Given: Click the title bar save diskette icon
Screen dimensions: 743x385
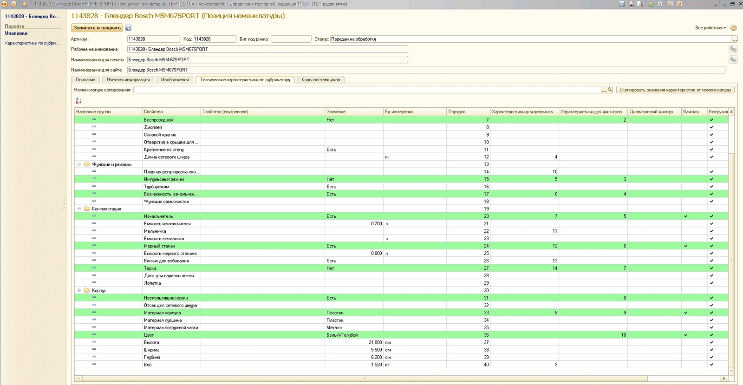Looking at the screenshot, I should point(622,4).
